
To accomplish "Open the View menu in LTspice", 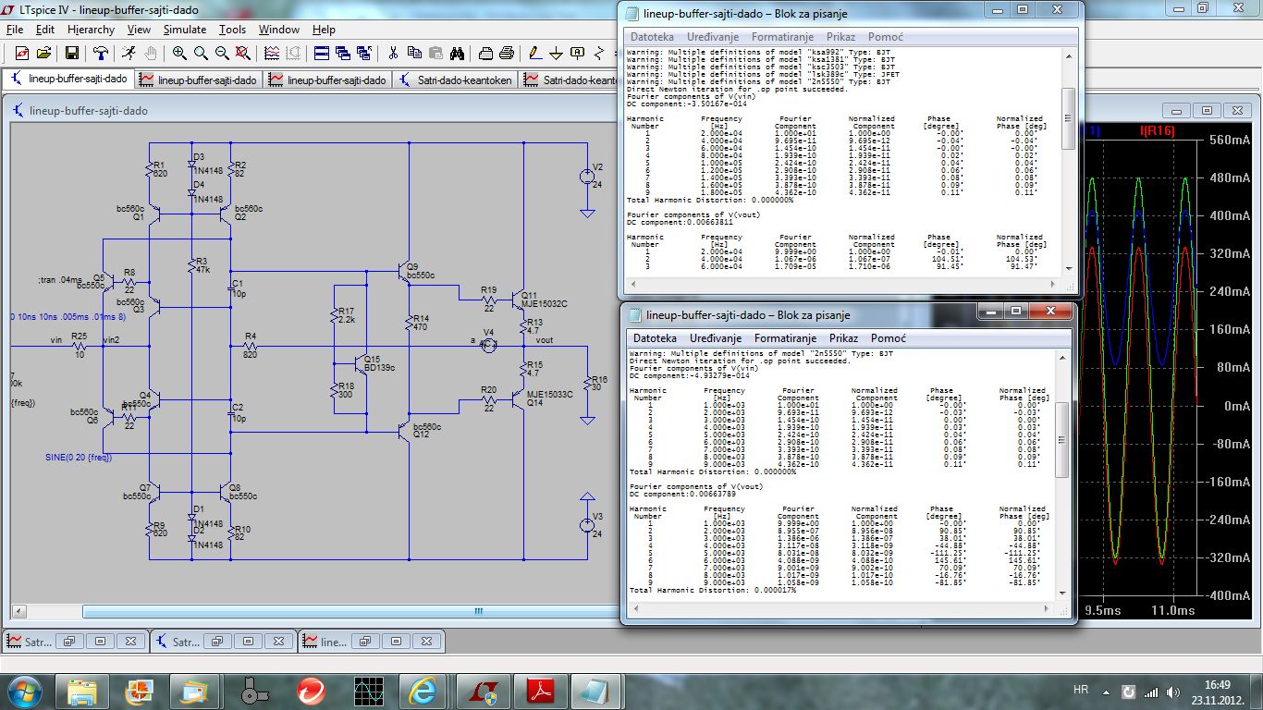I will coord(139,30).
